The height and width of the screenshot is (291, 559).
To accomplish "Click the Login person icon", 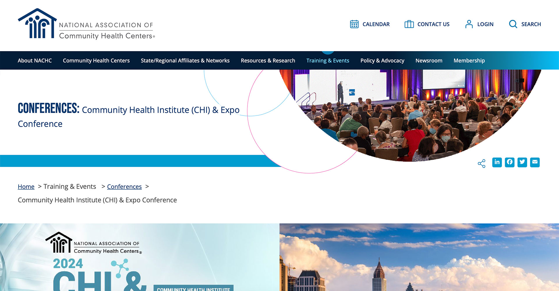I will [x=469, y=24].
